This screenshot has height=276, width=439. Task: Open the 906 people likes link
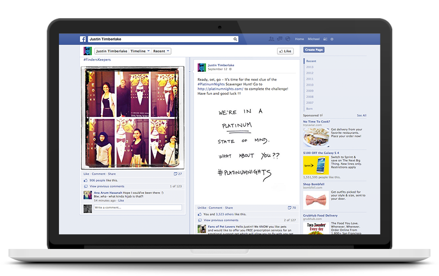pyautogui.click(x=97, y=180)
